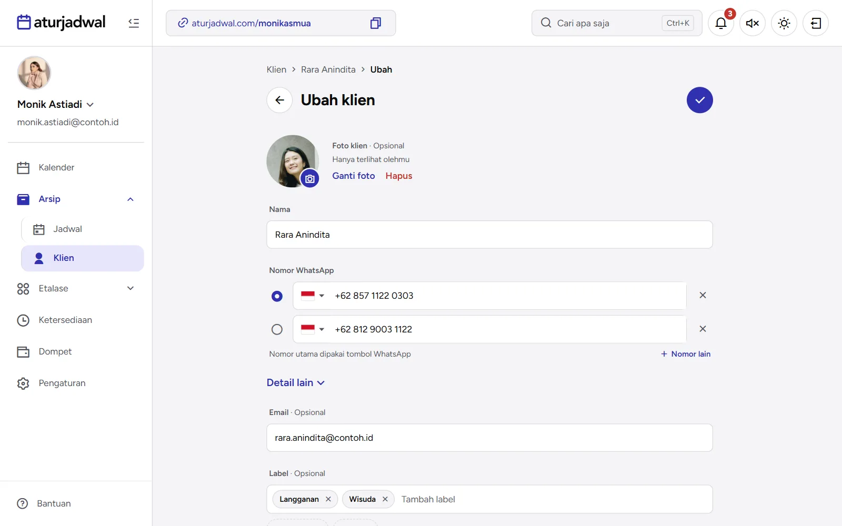Set +62 857 1122 0303 as main number

pyautogui.click(x=277, y=296)
